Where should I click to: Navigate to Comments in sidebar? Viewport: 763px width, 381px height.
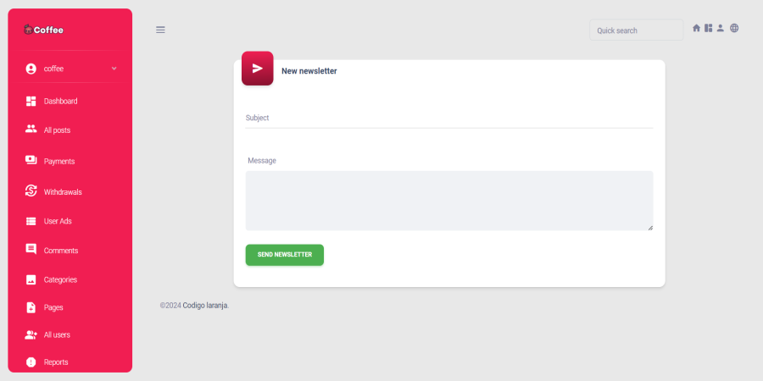(60, 251)
